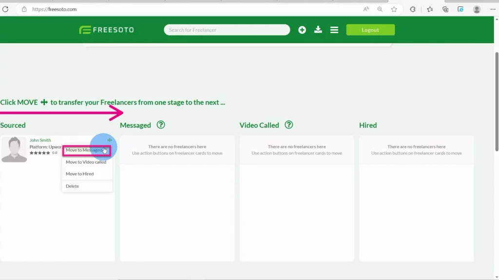Click the page vertical scrollbar thumb
Image resolution: width=499 pixels, height=280 pixels.
click(x=497, y=102)
